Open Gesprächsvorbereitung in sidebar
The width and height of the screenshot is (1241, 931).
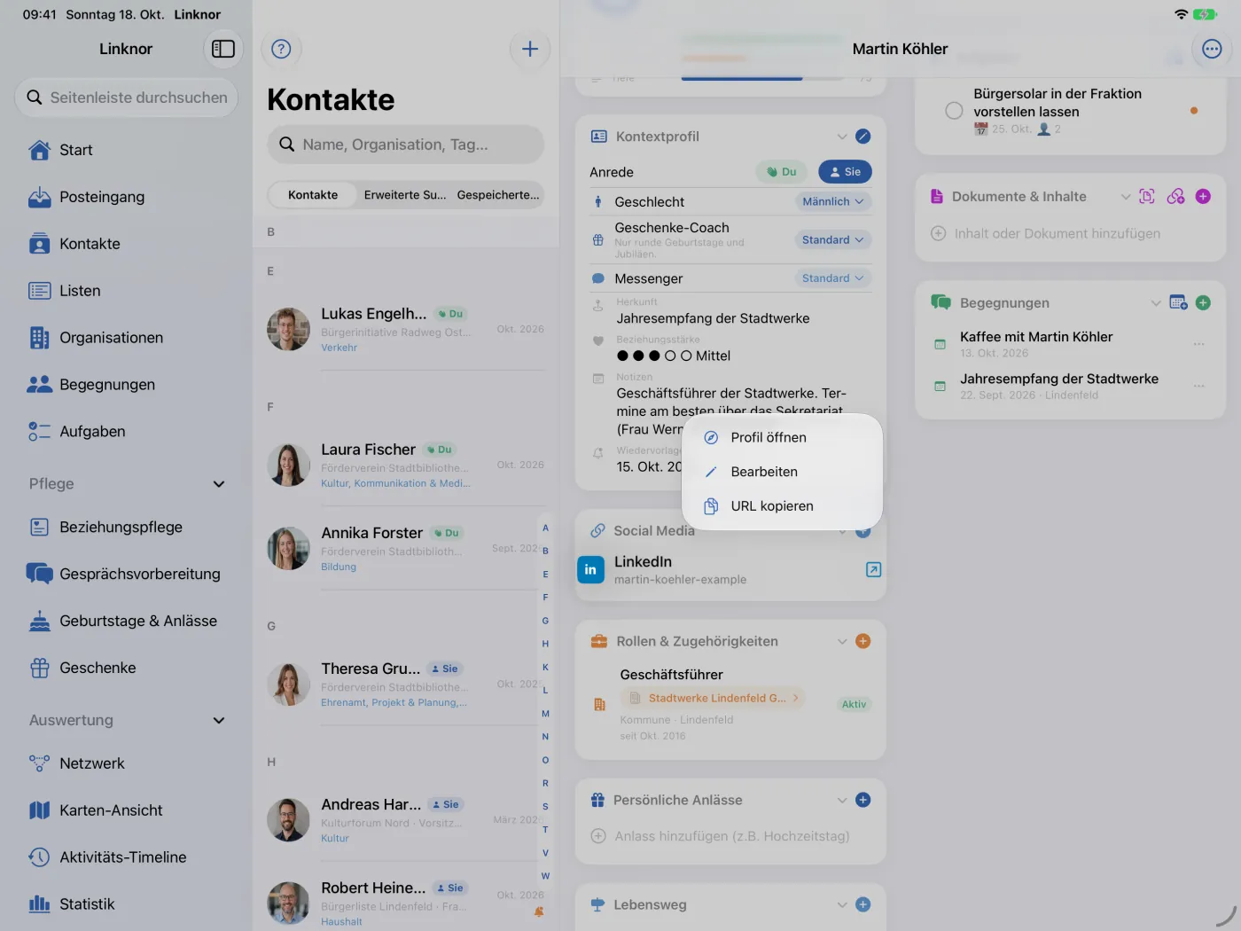tap(126, 574)
